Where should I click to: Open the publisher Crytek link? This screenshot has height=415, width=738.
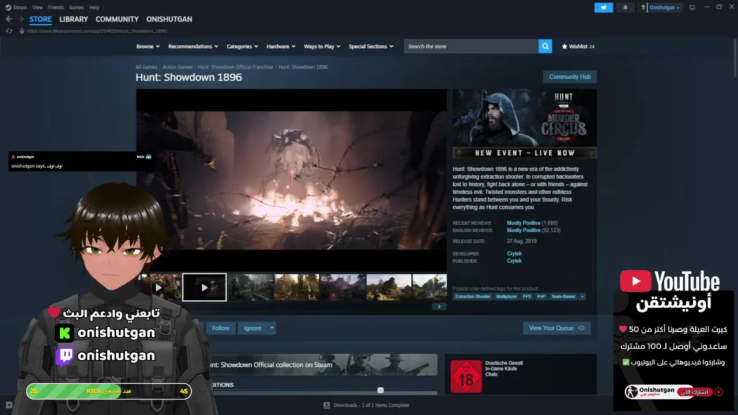click(x=514, y=261)
